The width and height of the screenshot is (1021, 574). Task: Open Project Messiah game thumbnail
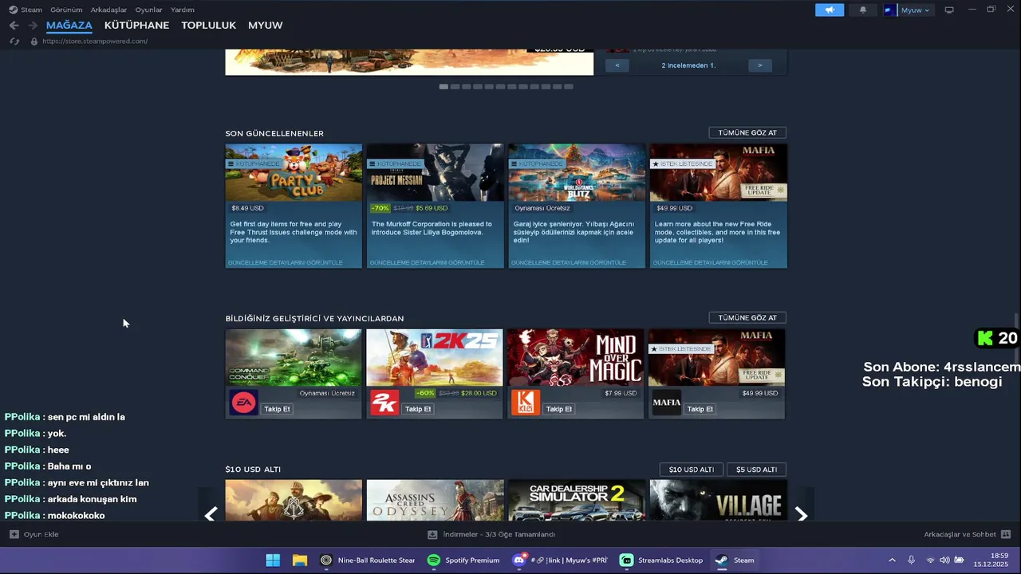coord(435,172)
